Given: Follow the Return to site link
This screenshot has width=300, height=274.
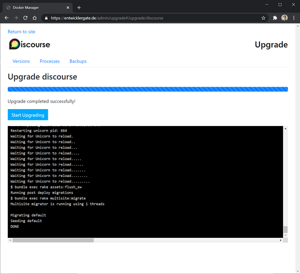Looking at the screenshot, I should (21, 32).
